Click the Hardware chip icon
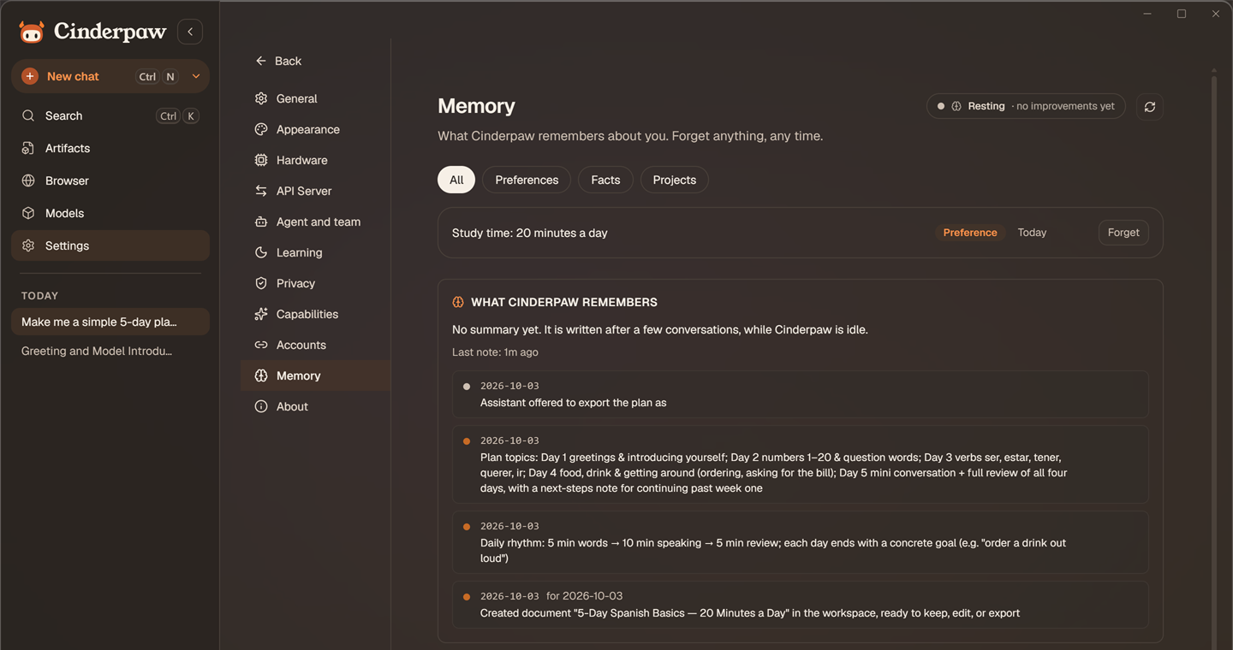Screen dimensions: 1233x650 261,160
